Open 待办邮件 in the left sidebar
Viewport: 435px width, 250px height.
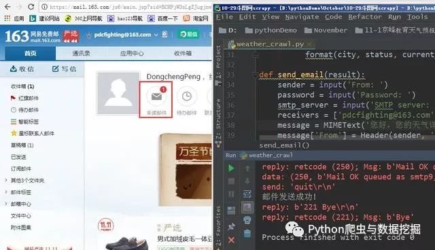click(24, 110)
